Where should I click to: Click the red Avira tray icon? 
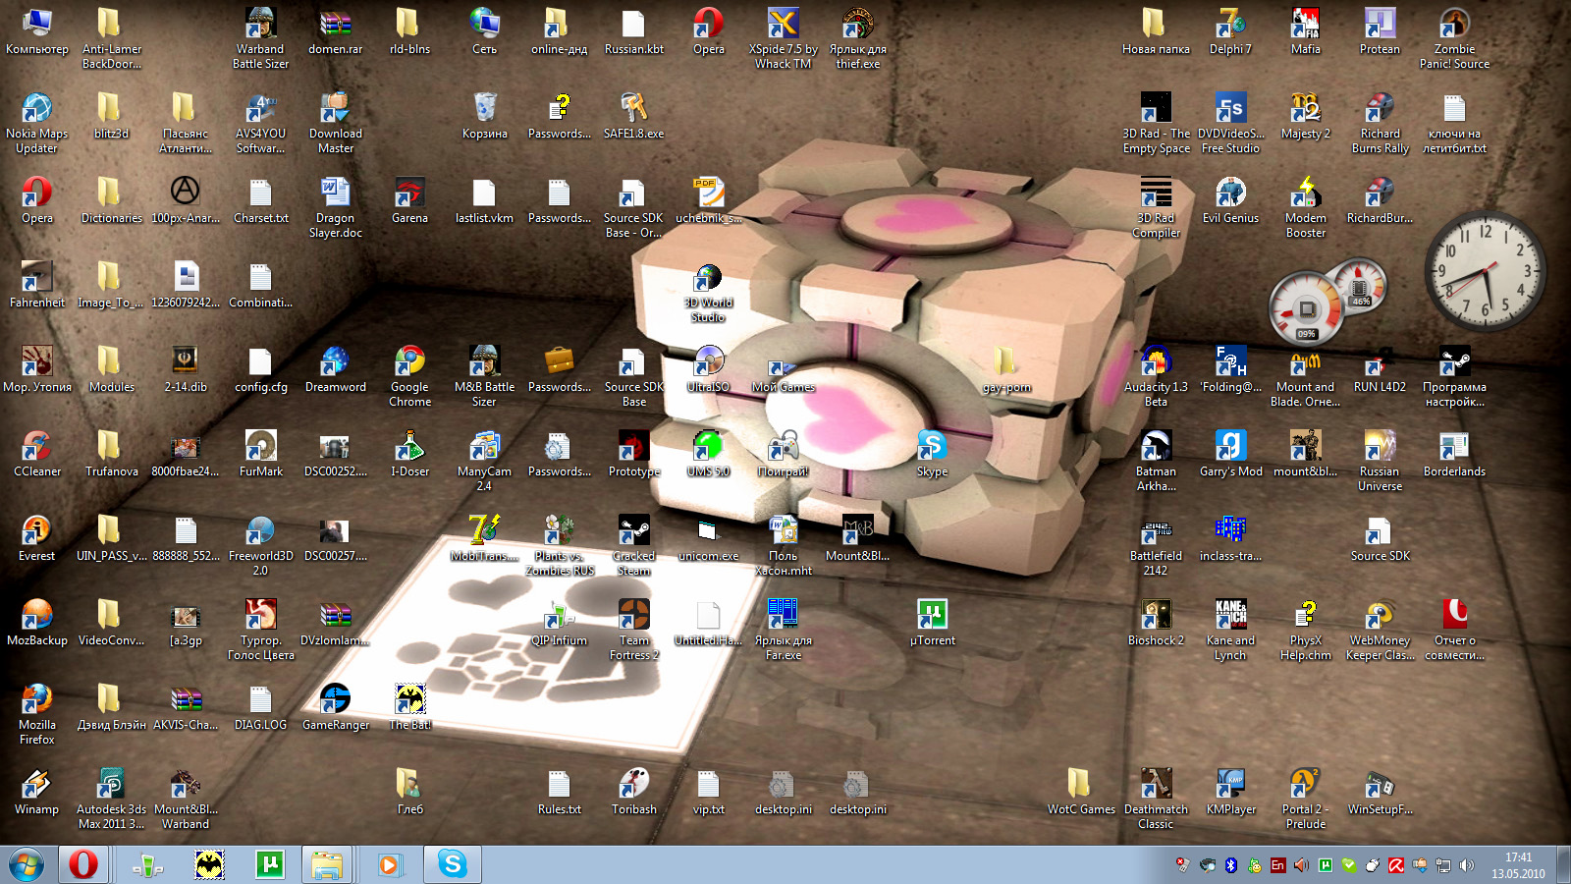point(1395,865)
